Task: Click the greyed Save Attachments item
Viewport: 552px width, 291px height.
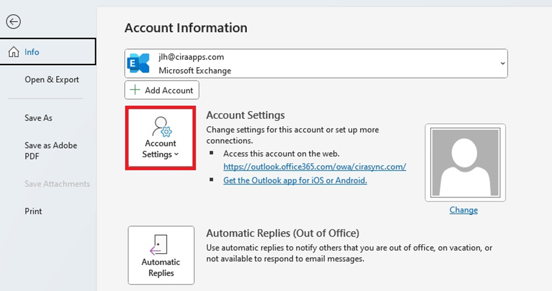Action: 57,183
